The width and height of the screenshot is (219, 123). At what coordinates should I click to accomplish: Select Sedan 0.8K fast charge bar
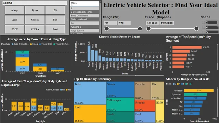14,106
